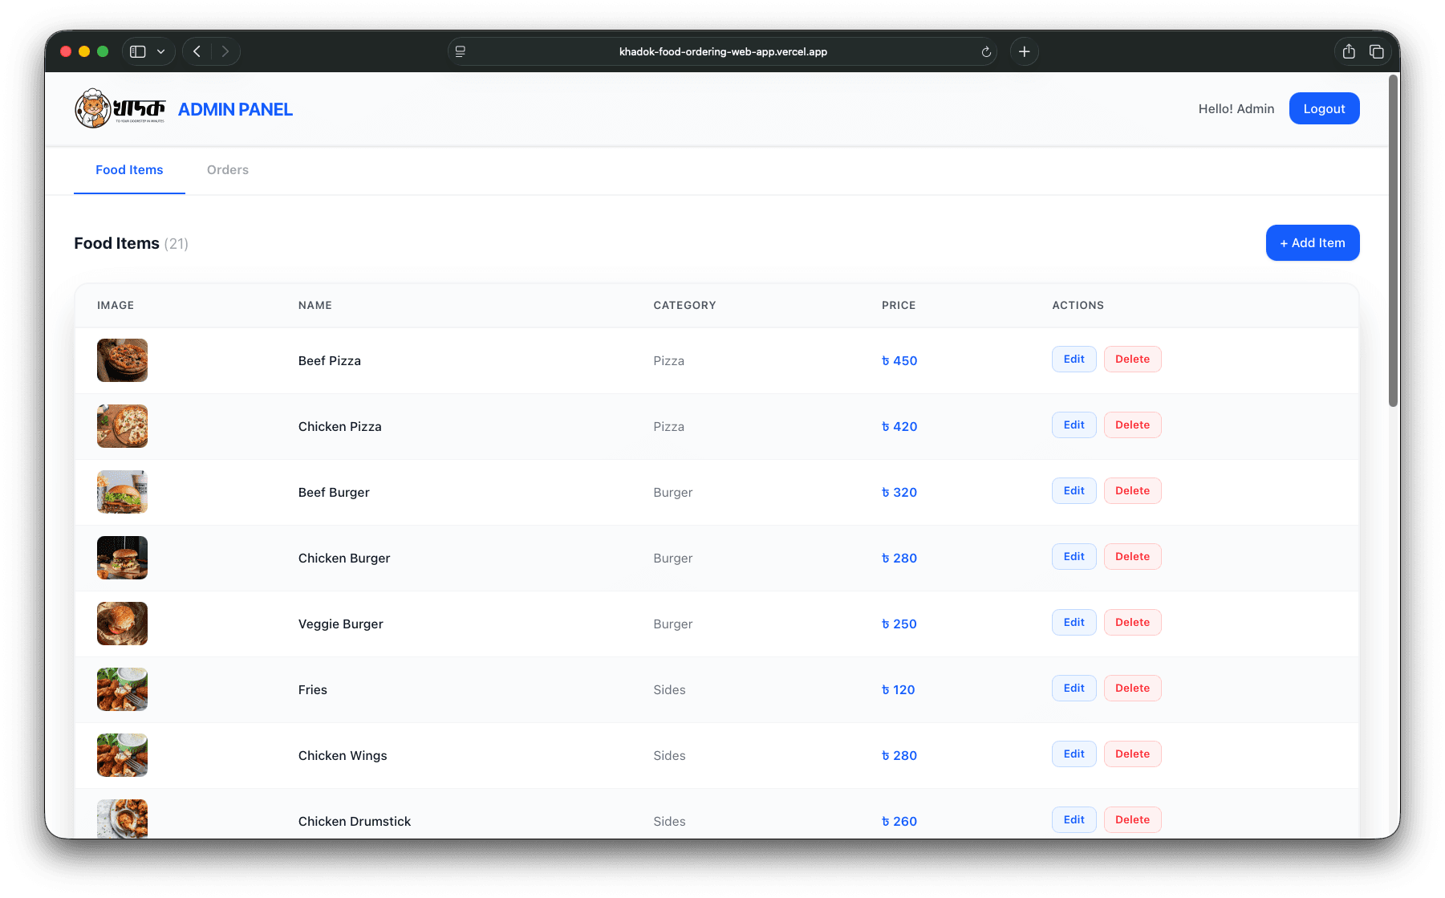Edit the Chicken Drumstick item
The image size is (1445, 898).
[1074, 820]
